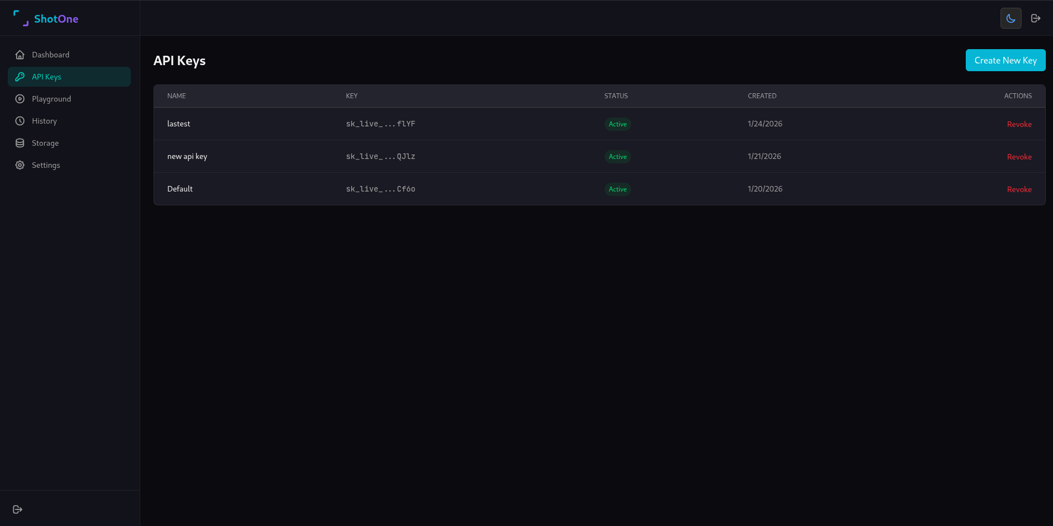Click the sign-out icon in the top bar
The height and width of the screenshot is (526, 1053).
1036,18
